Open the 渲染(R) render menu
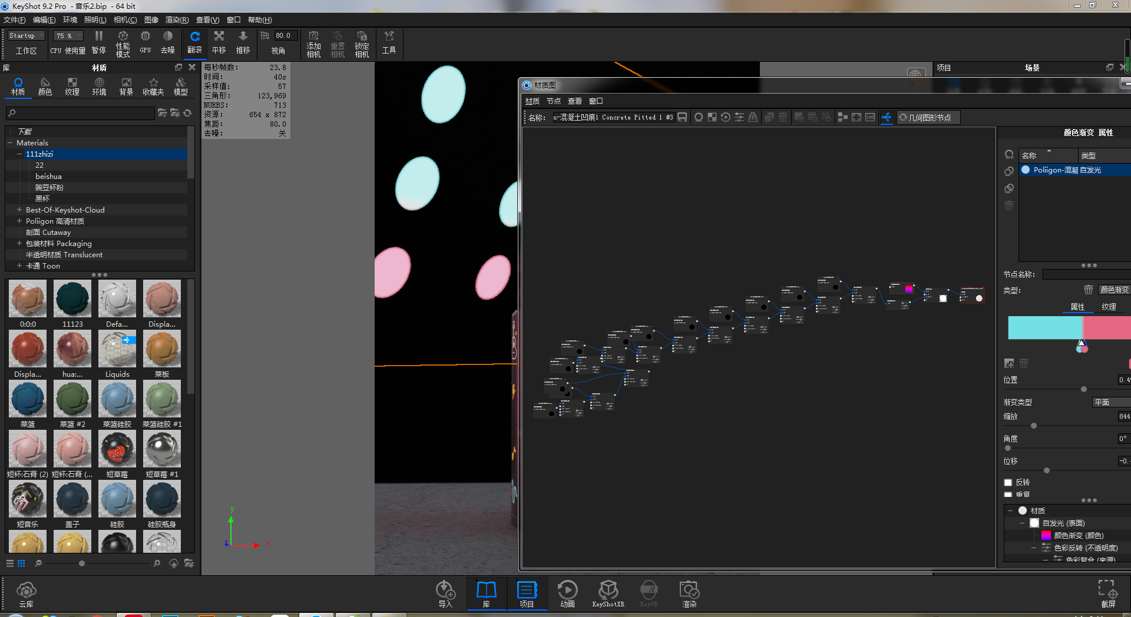This screenshot has height=617, width=1131. [x=177, y=20]
